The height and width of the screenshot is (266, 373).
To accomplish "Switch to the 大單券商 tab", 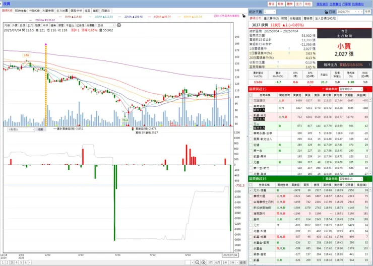I will tap(48, 11).
